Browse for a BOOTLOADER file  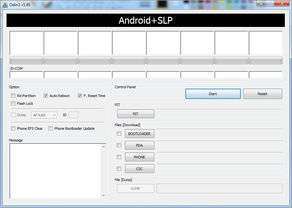click(x=139, y=134)
